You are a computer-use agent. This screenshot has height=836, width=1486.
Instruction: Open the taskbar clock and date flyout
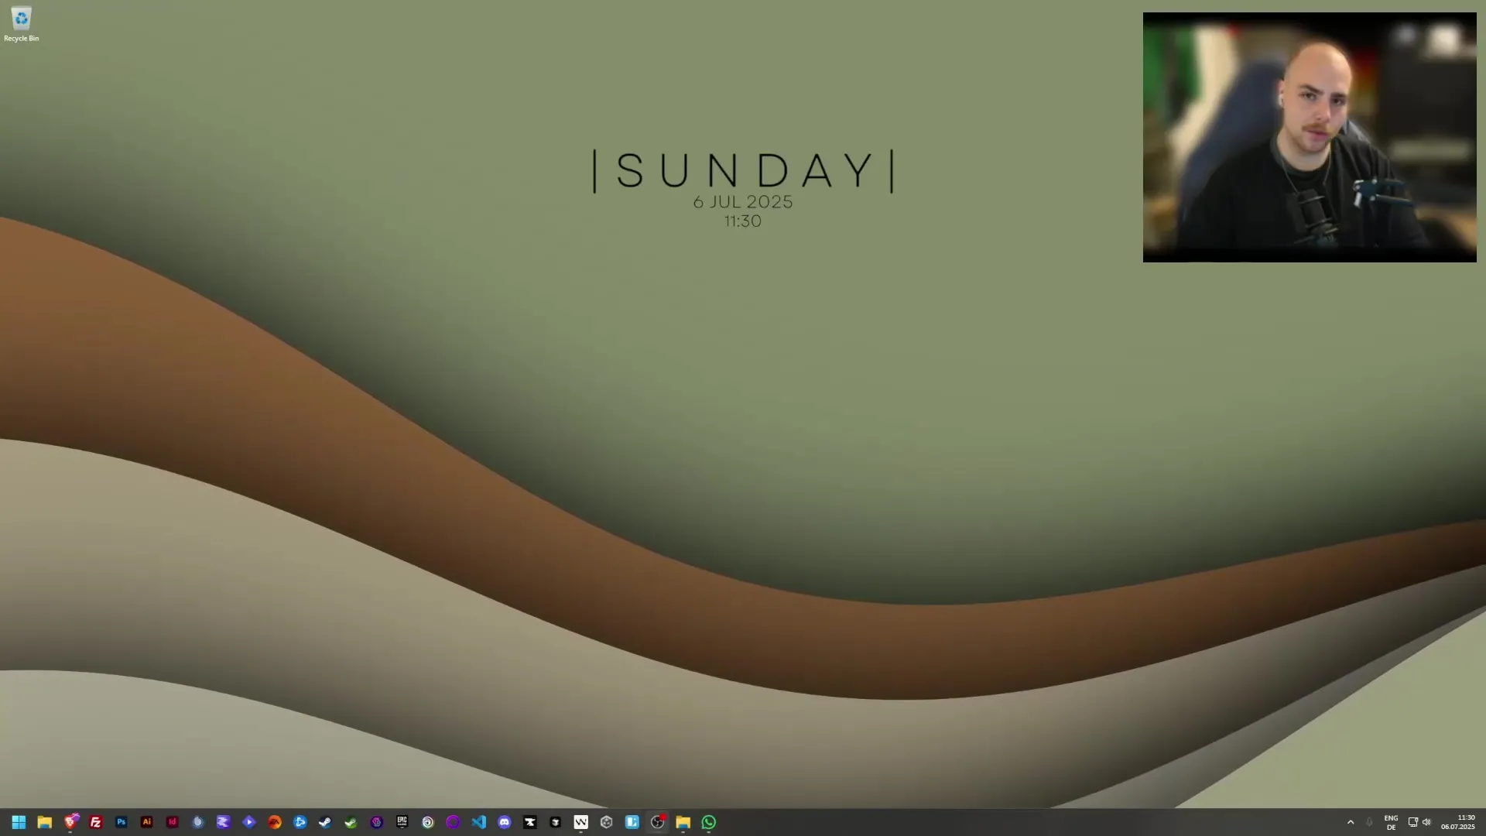click(1458, 822)
